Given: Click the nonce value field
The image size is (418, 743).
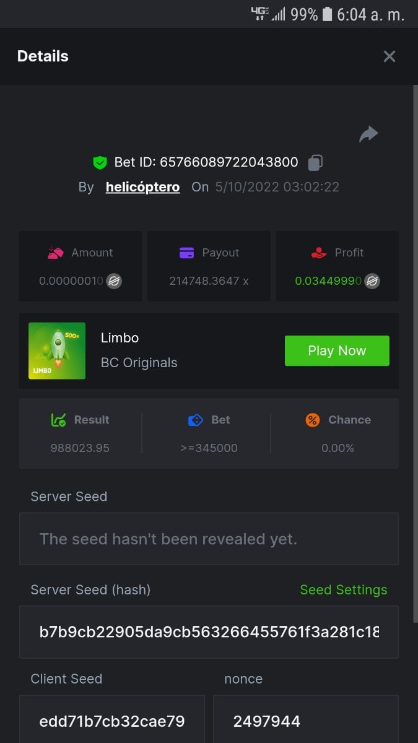Looking at the screenshot, I should (x=305, y=721).
